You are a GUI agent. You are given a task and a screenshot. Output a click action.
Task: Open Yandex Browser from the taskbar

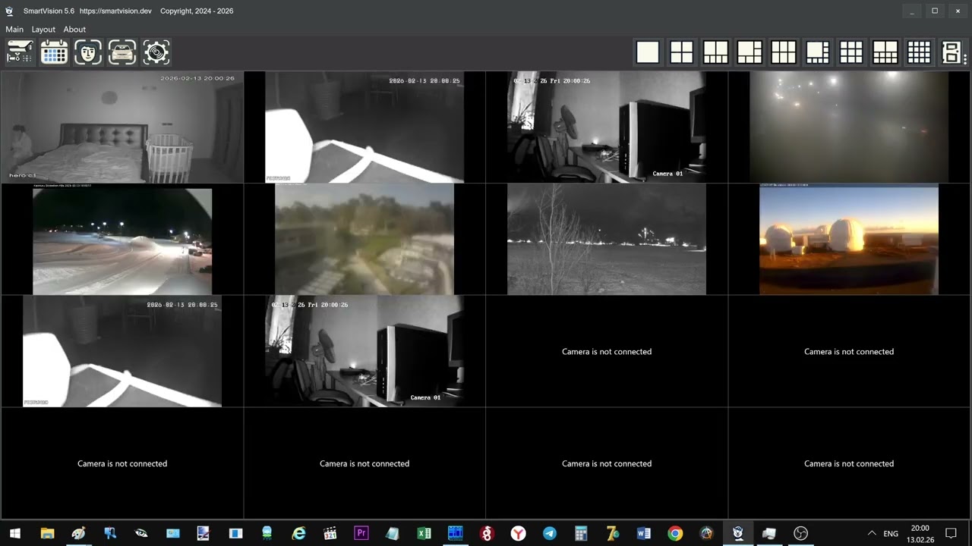[518, 533]
